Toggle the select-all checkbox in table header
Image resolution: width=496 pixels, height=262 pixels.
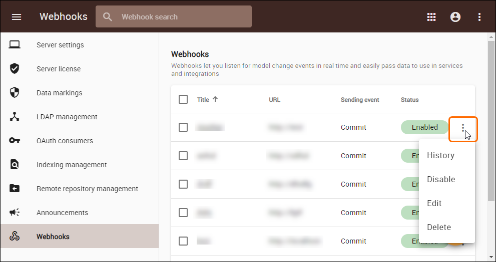[x=183, y=99]
